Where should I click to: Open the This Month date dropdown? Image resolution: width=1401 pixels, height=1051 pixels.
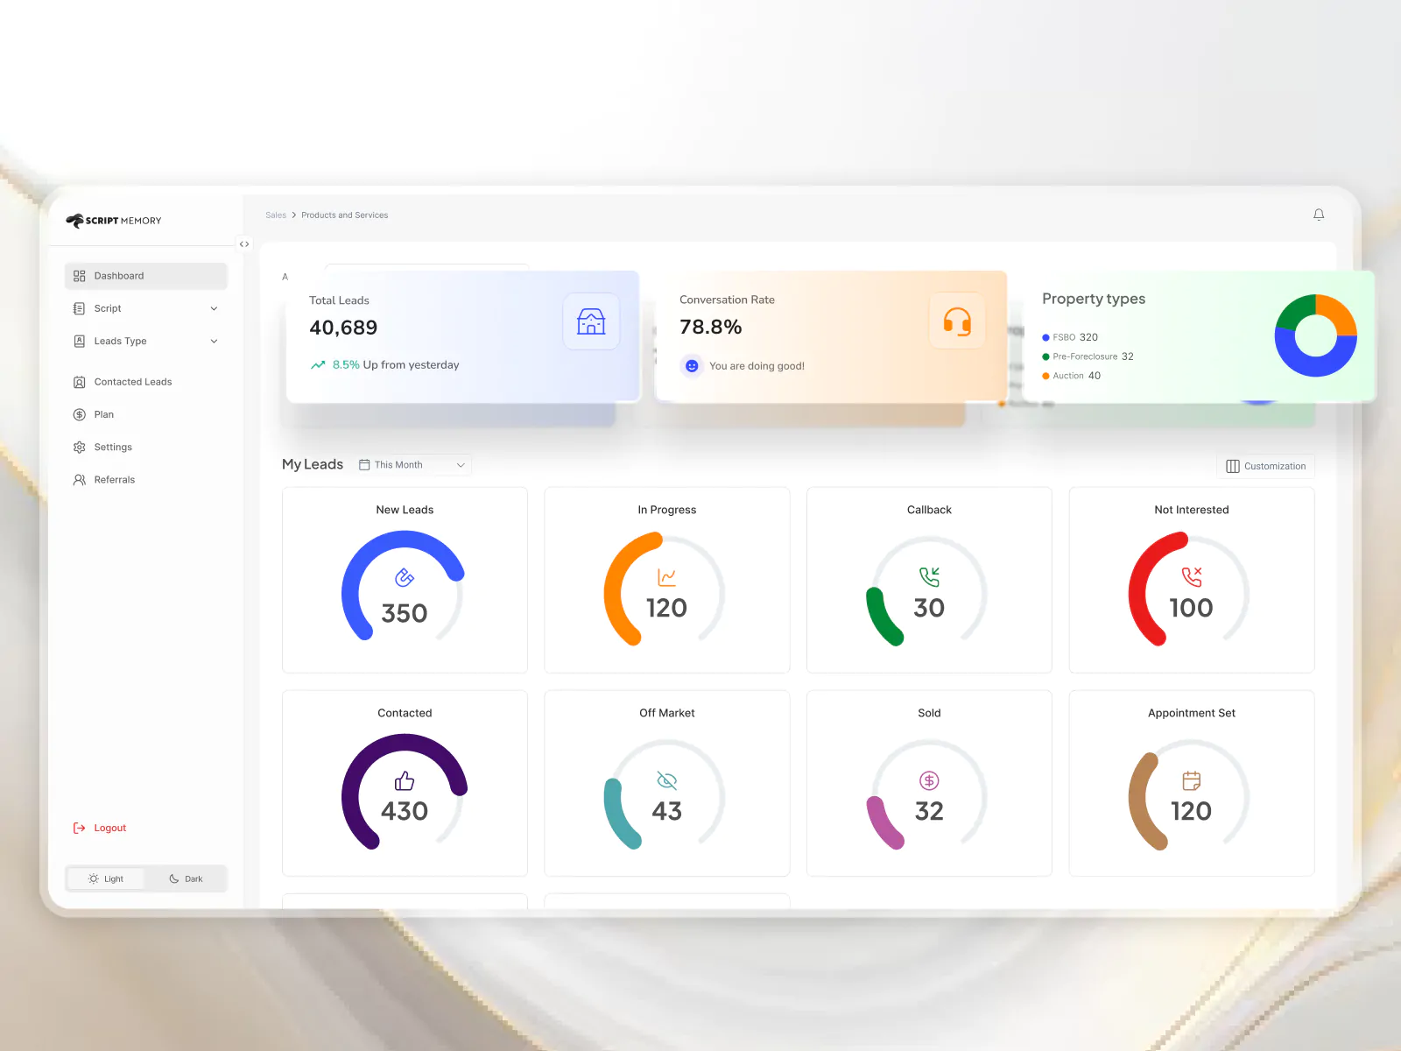coord(412,465)
